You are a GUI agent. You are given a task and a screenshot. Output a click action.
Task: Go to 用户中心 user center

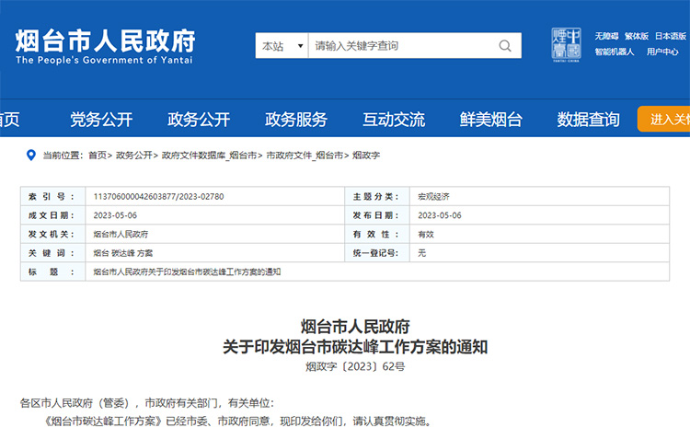pyautogui.click(x=662, y=52)
